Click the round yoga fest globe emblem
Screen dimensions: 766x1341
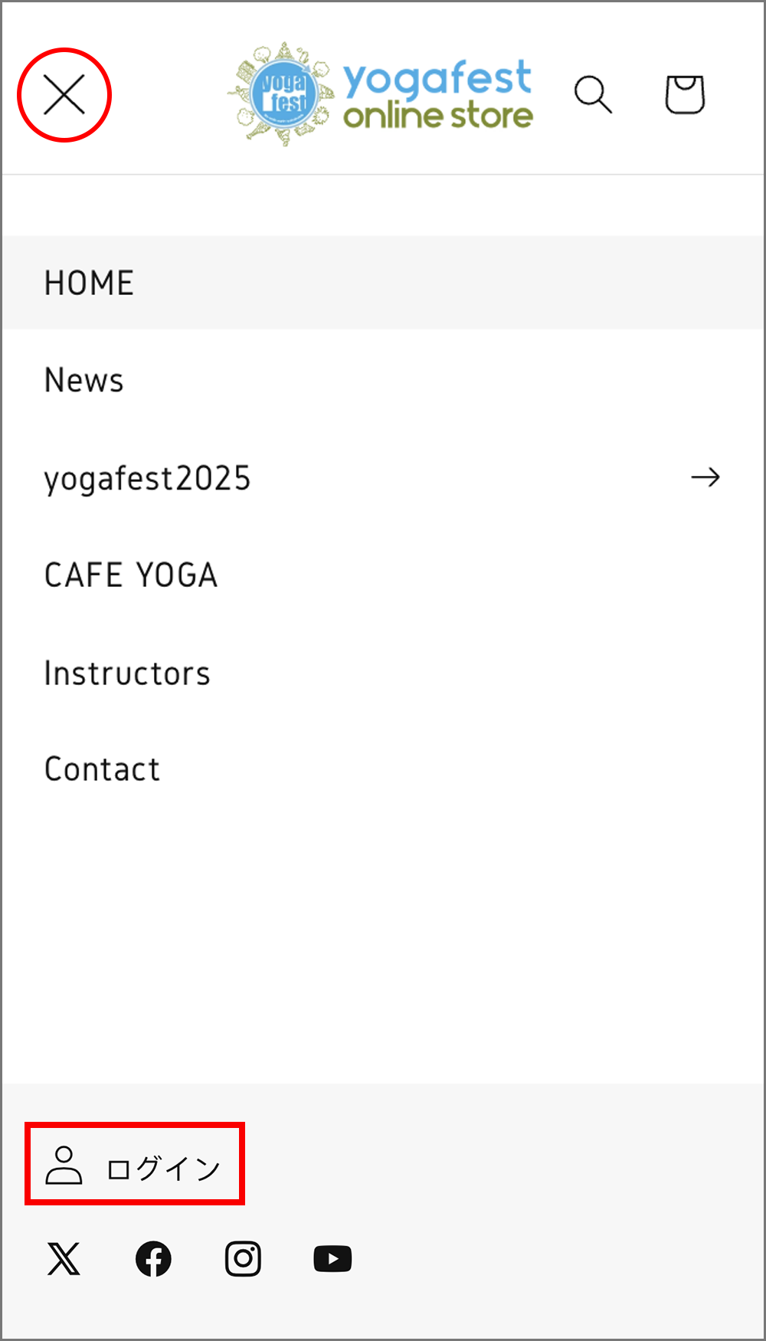click(282, 95)
